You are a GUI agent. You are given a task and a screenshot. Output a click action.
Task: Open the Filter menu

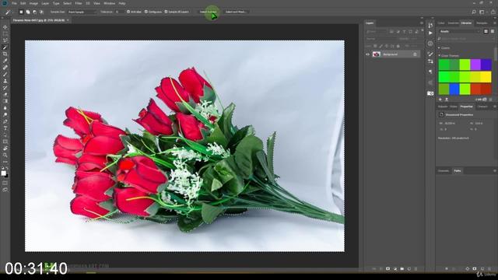pyautogui.click(x=79, y=3)
